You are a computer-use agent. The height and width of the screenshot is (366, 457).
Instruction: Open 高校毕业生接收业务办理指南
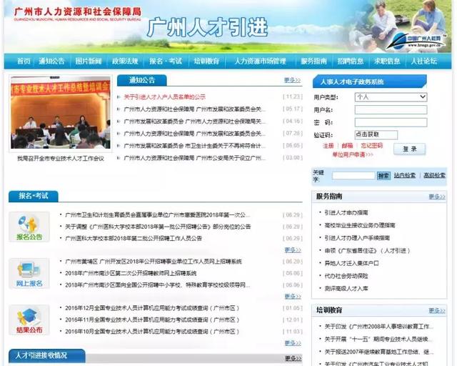coord(360,225)
